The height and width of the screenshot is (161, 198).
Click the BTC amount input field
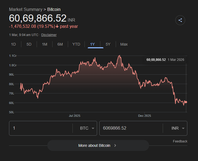(41, 128)
